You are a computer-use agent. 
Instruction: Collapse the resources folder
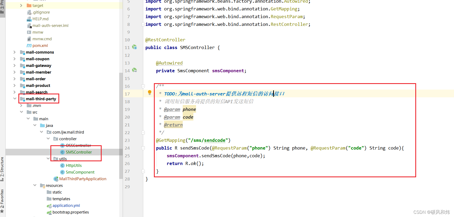(x=35, y=185)
